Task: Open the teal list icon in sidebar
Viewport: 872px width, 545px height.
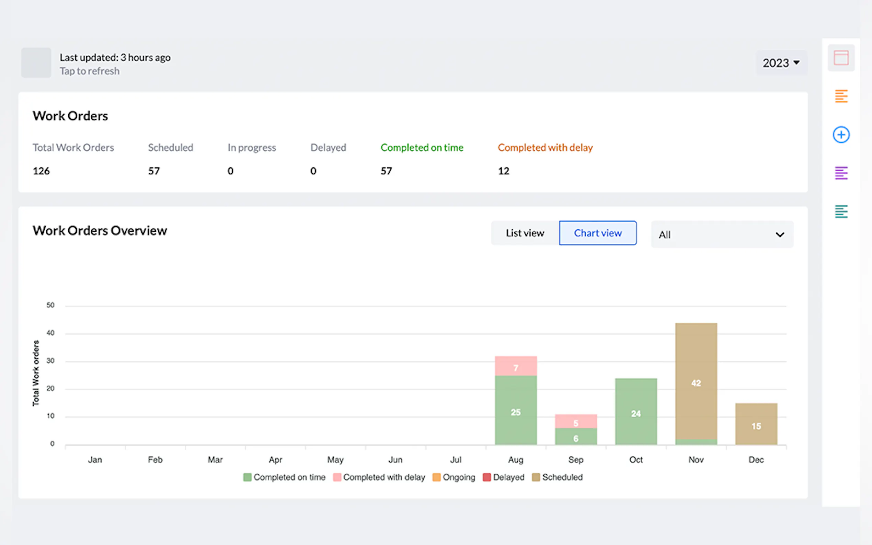Action: tap(841, 212)
